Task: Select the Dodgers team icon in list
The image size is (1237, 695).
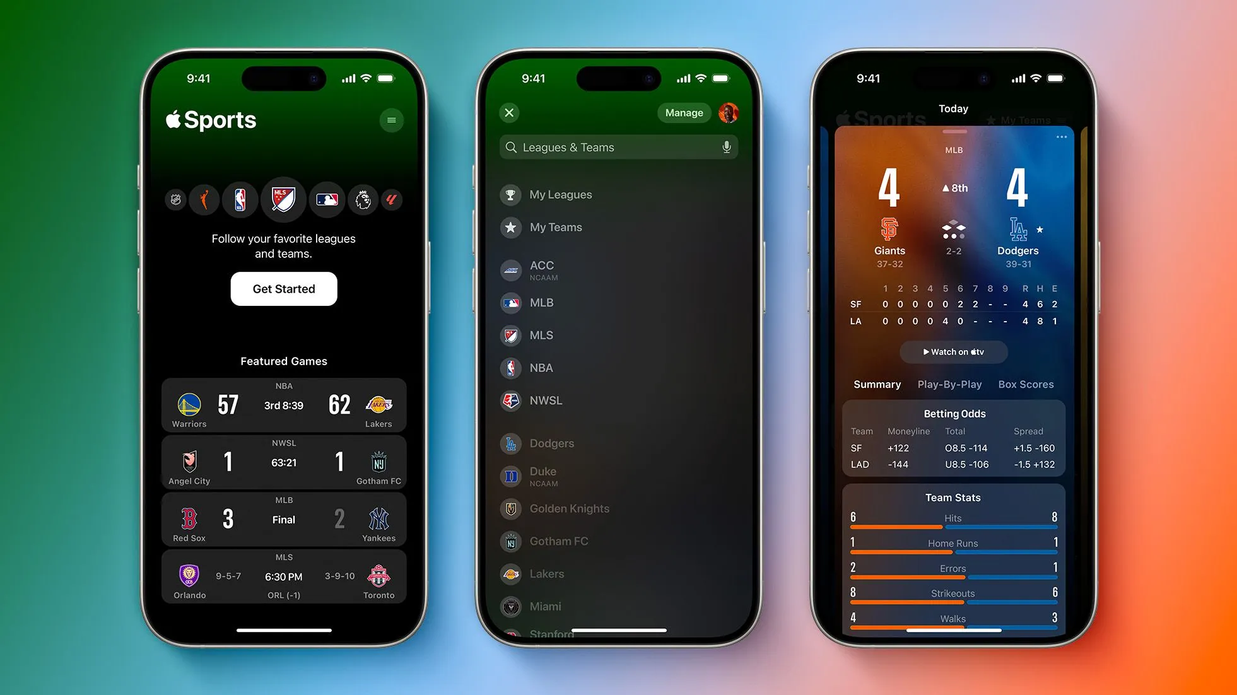Action: [510, 443]
